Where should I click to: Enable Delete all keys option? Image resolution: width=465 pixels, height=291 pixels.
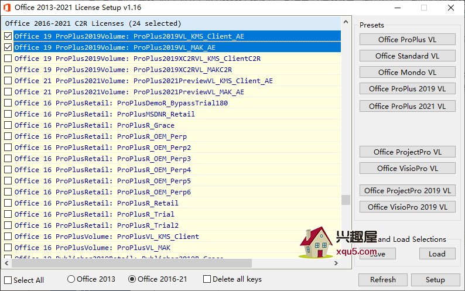(x=207, y=279)
